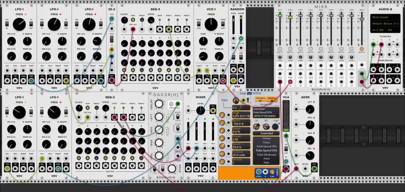Click the VCO-1 SQR output jack
This screenshot has width=405, height=192.
pos(223,81)
